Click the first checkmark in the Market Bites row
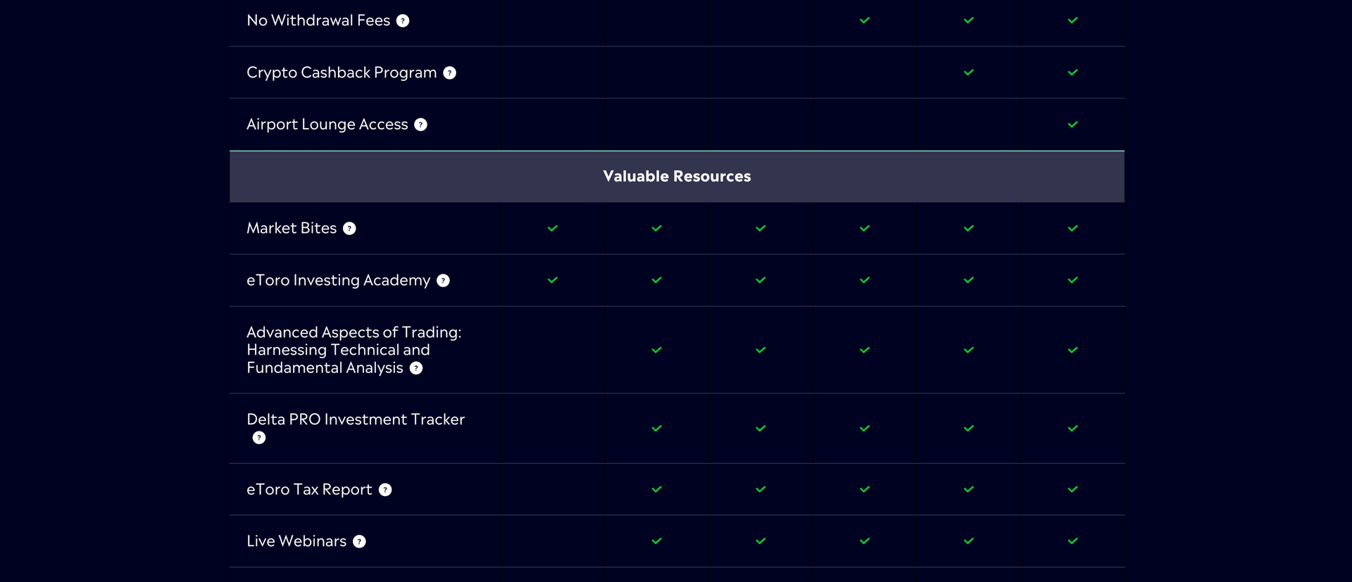The image size is (1352, 582). [553, 228]
